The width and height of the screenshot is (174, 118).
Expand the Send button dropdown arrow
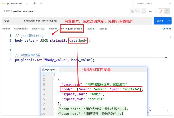(168, 21)
